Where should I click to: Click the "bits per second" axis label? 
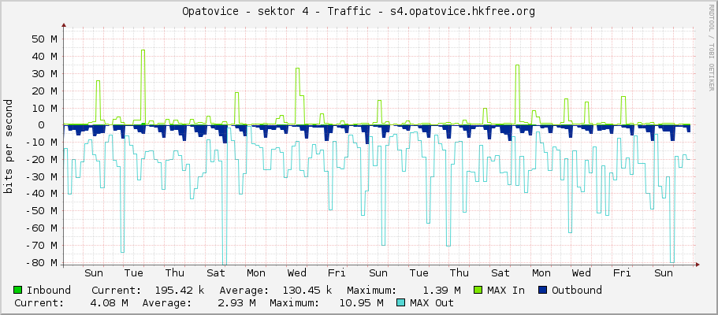point(9,146)
